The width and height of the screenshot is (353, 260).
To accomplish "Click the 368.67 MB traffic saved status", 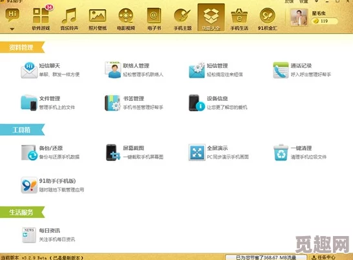I will (x=266, y=257).
